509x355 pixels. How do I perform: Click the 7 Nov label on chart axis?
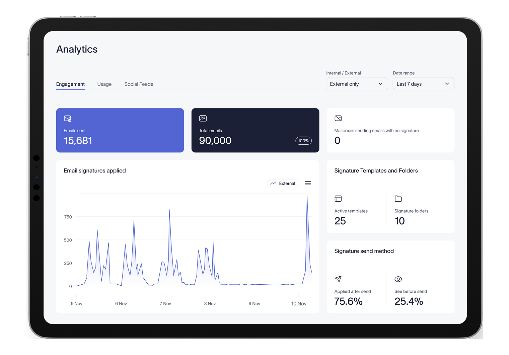165,303
